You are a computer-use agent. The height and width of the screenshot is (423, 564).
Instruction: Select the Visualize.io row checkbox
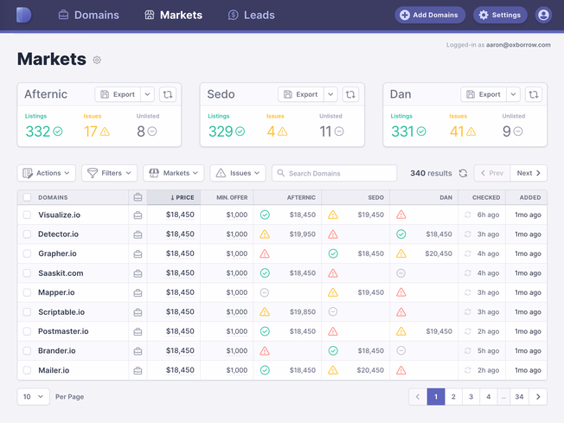coord(27,215)
